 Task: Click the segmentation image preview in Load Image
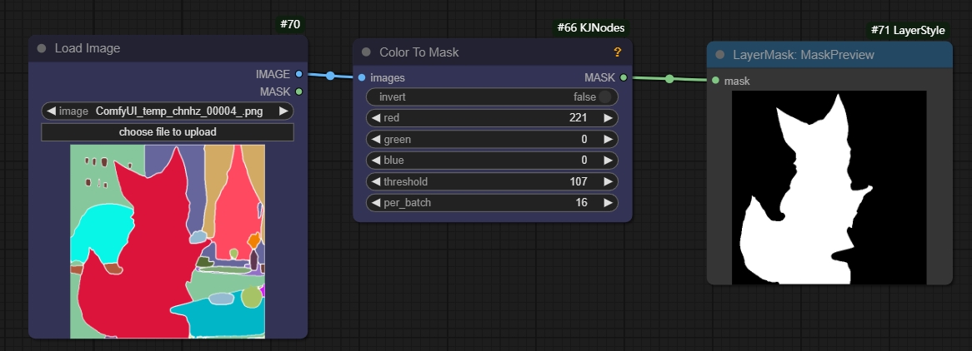click(x=168, y=241)
